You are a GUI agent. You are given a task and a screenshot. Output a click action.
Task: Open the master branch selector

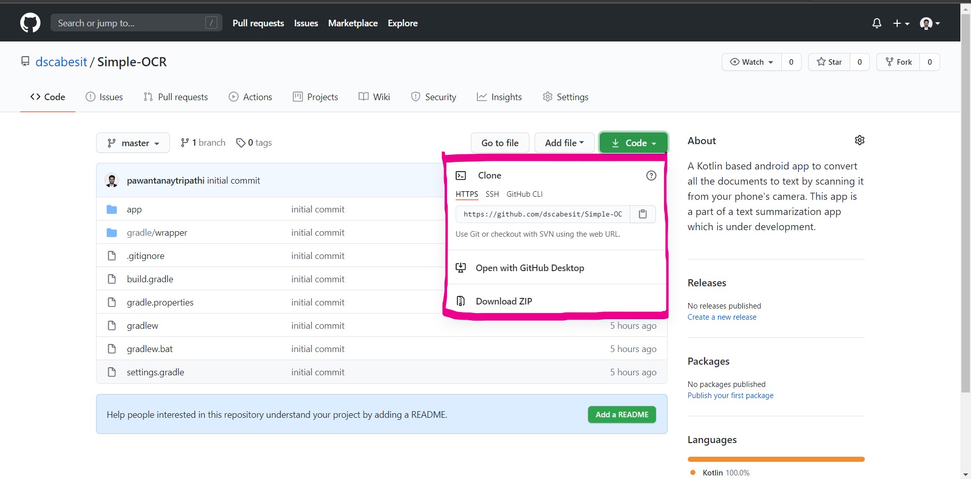[x=133, y=143]
